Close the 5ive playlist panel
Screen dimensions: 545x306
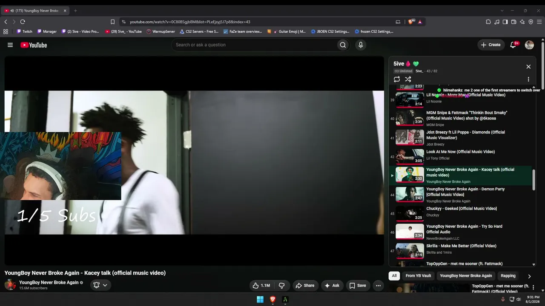tap(528, 67)
